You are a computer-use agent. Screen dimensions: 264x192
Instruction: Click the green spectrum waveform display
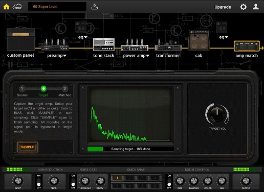130,115
